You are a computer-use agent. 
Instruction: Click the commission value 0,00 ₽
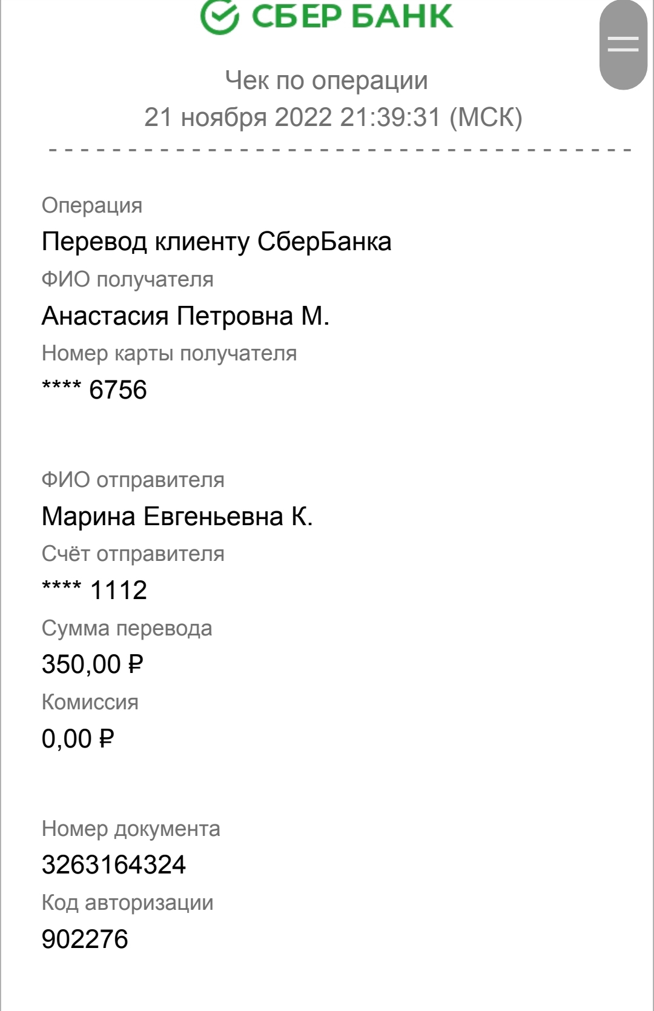point(78,738)
